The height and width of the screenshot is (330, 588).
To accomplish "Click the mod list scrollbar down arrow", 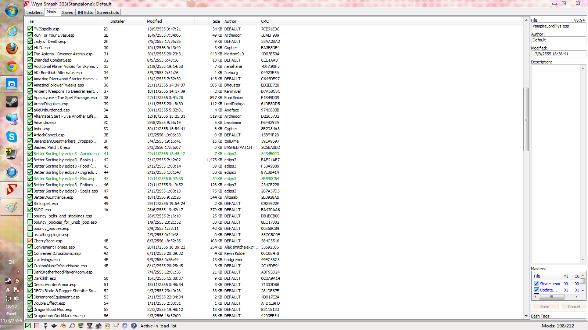I will tap(526, 316).
